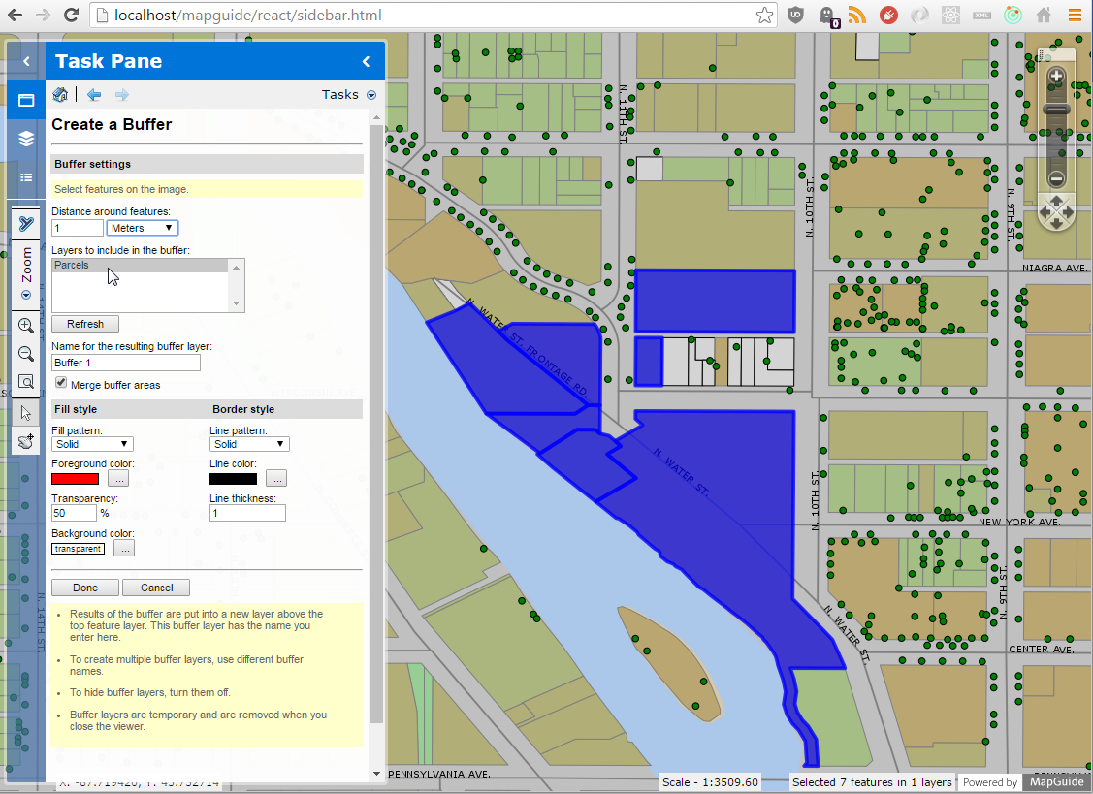The width and height of the screenshot is (1093, 794).
Task: Click the back navigation arrow in Task Pane
Action: (93, 94)
